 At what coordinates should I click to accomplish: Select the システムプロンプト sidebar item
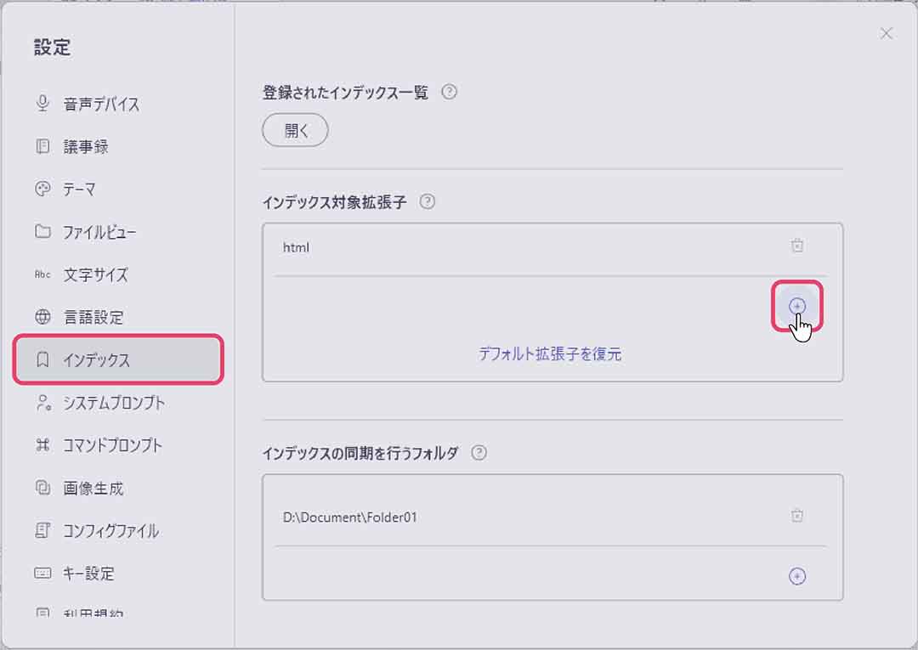113,403
